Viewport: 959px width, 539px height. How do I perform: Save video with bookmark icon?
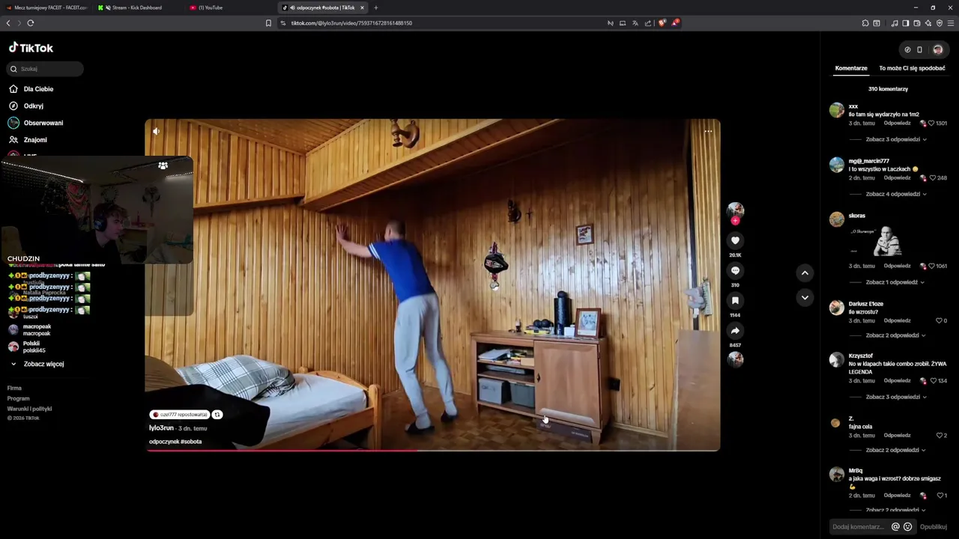coord(735,300)
